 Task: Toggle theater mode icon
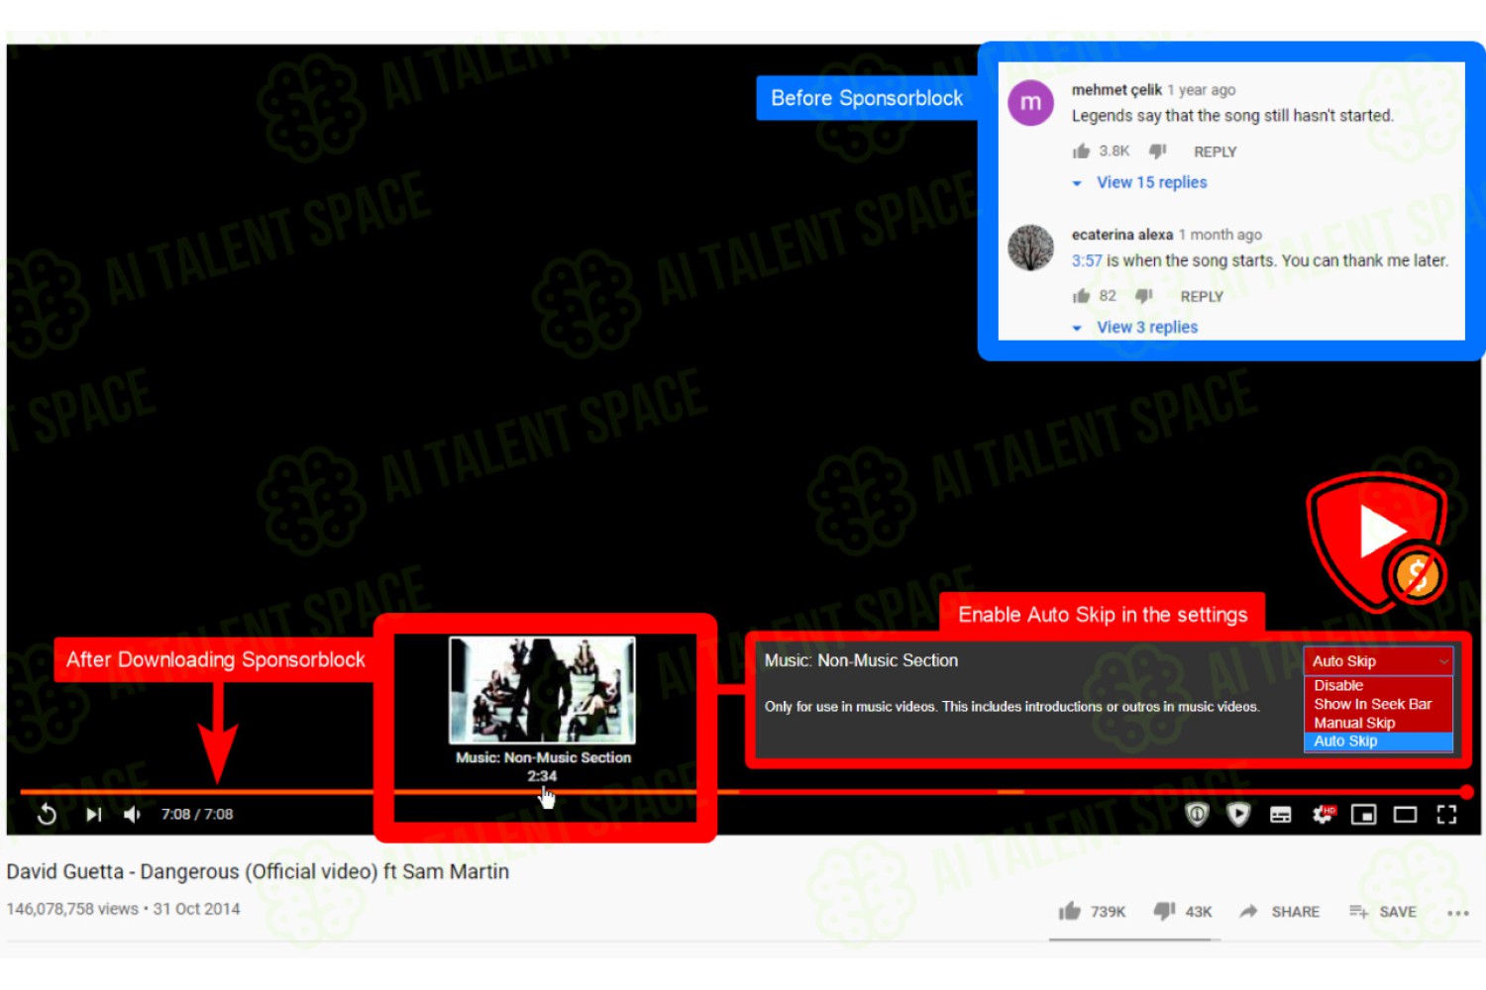pyautogui.click(x=1405, y=815)
